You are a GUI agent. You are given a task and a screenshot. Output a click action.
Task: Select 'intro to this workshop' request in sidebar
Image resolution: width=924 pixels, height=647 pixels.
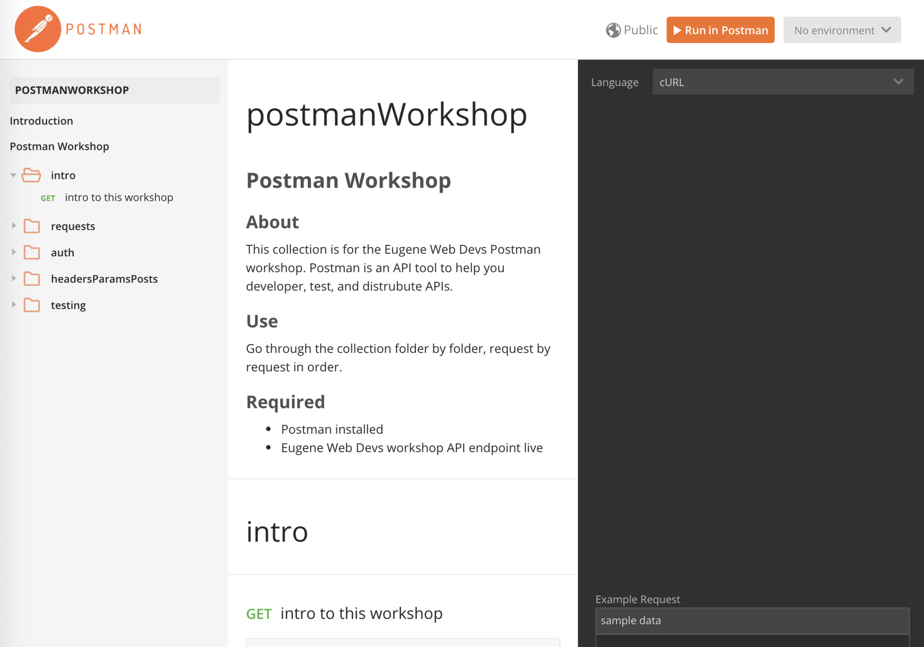(x=119, y=197)
